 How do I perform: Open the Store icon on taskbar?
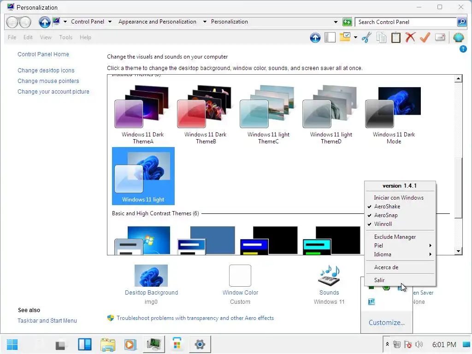(177, 344)
